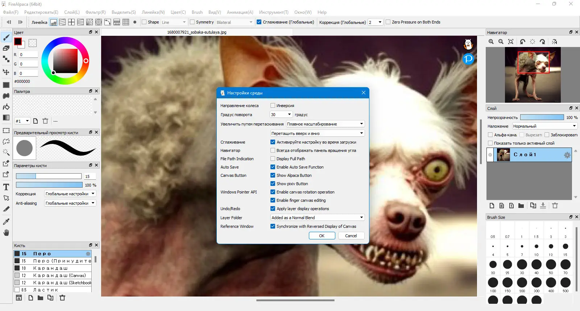Image resolution: width=580 pixels, height=311 pixels.
Task: Flip the canvas view in the Navigator
Action: [x=554, y=42]
